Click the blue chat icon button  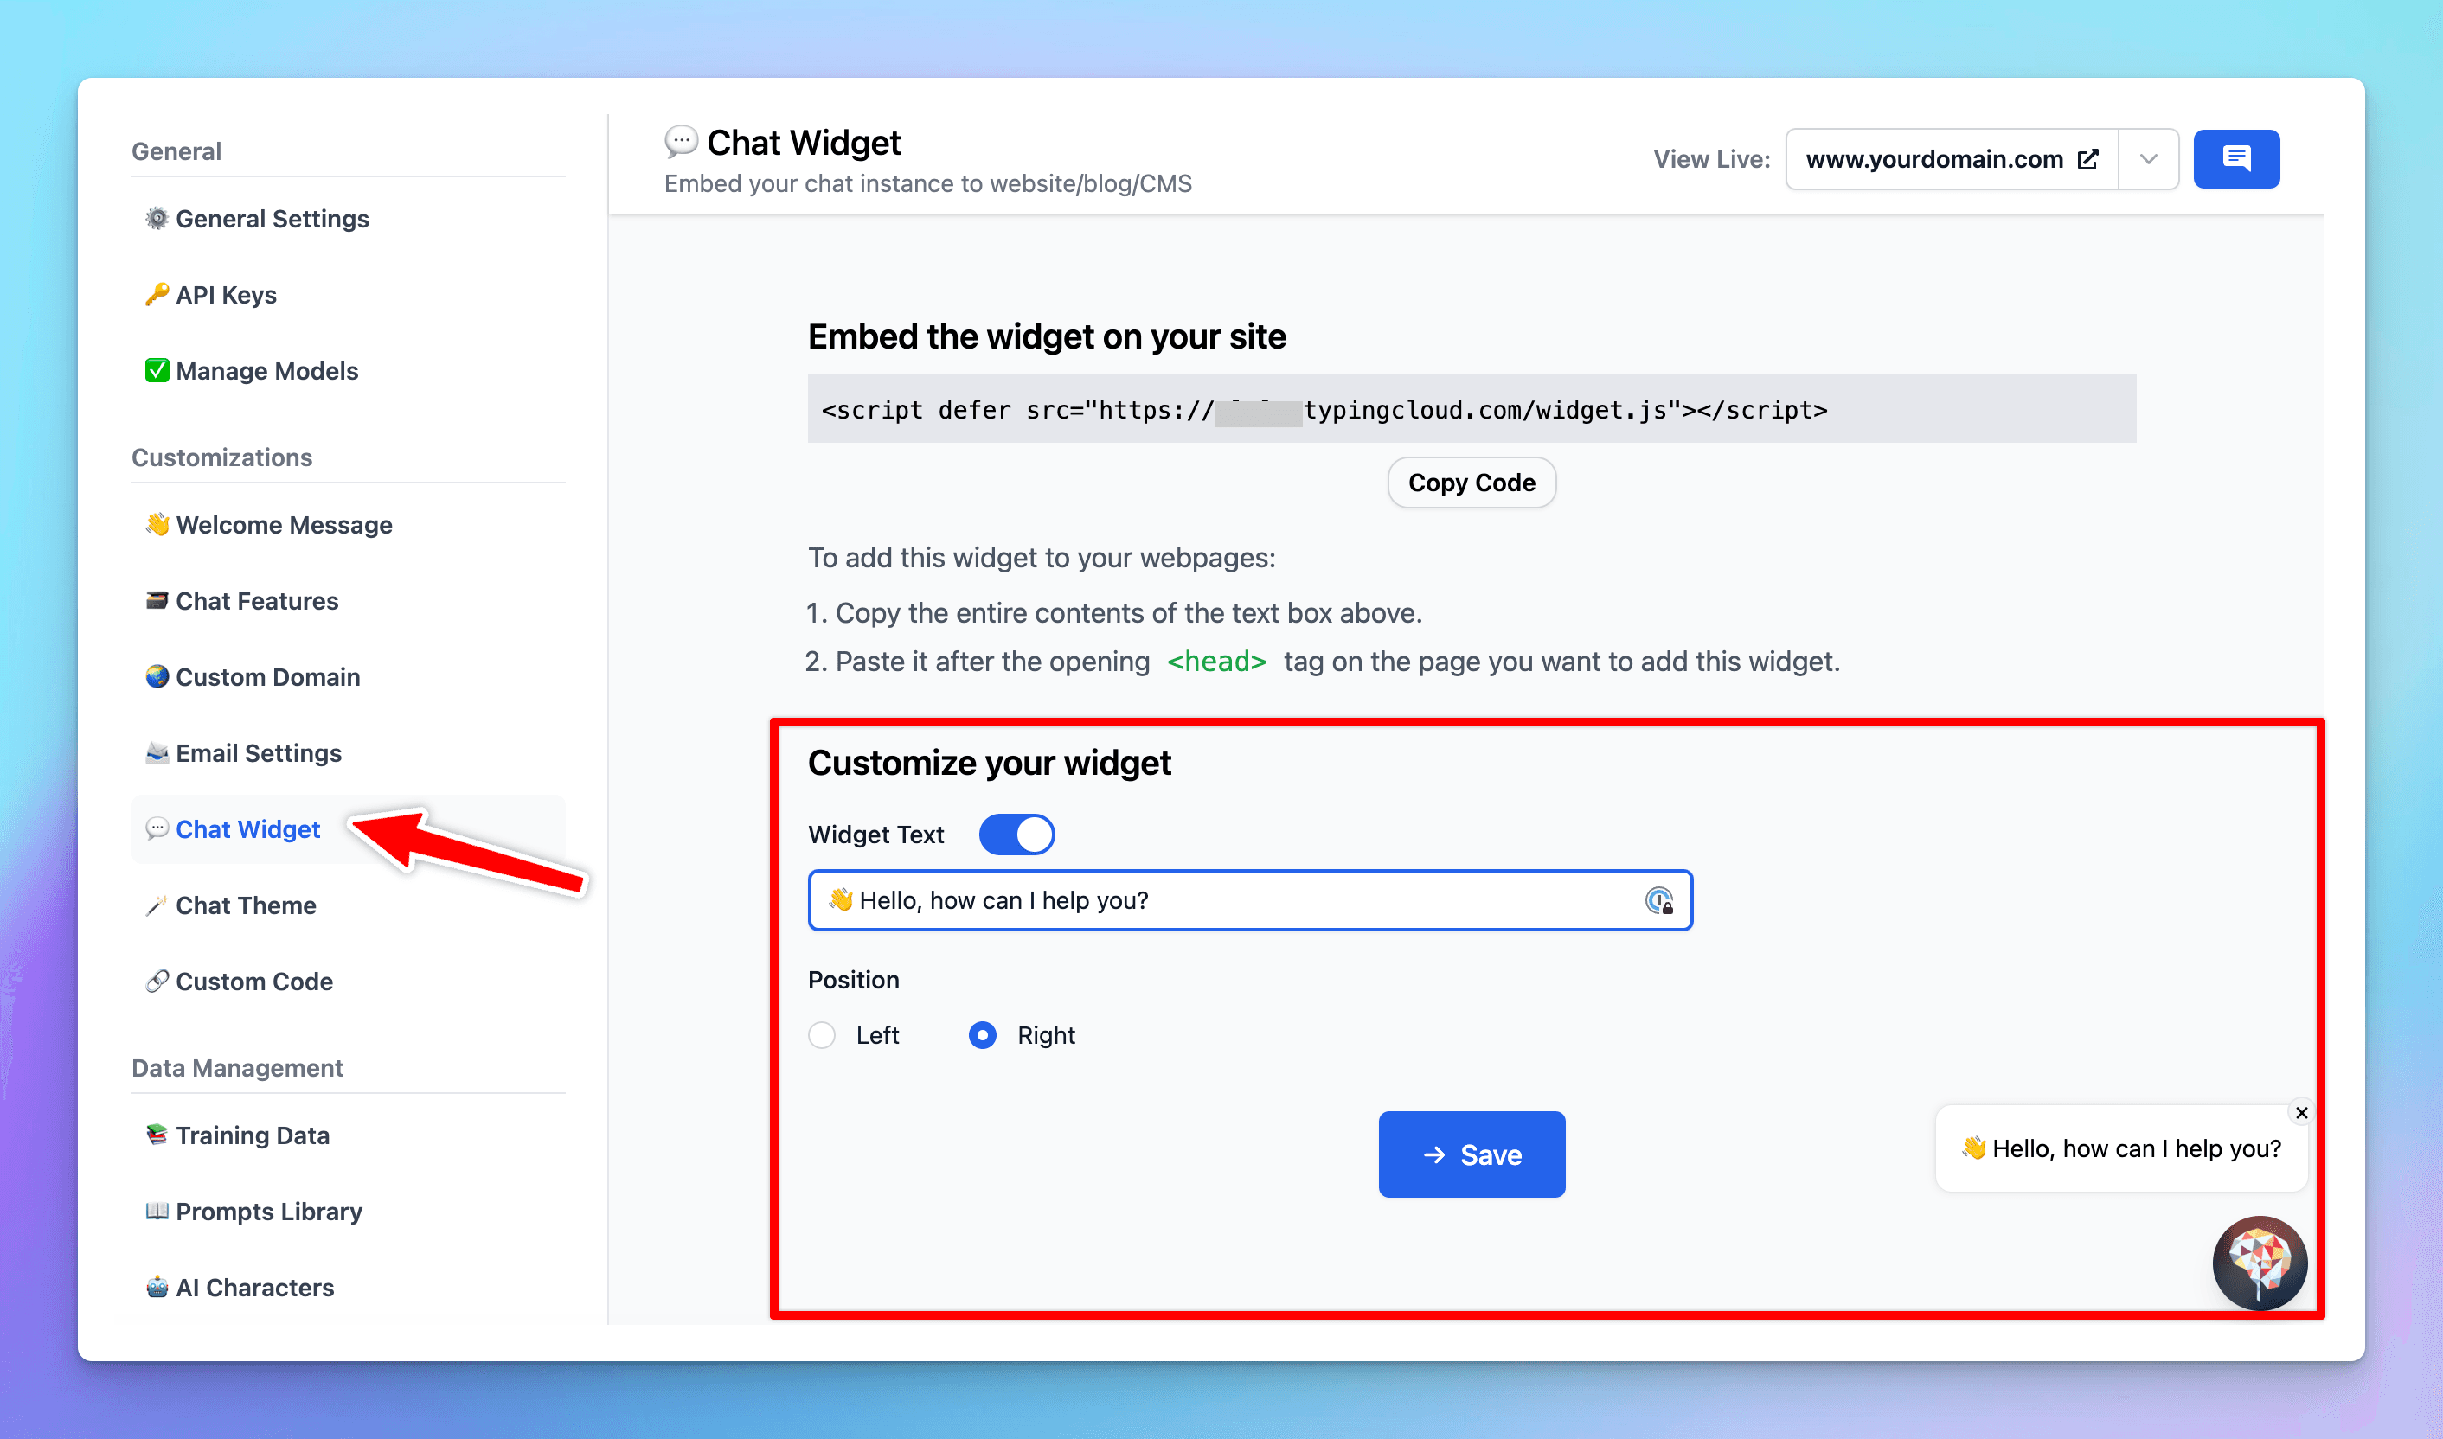2235,159
